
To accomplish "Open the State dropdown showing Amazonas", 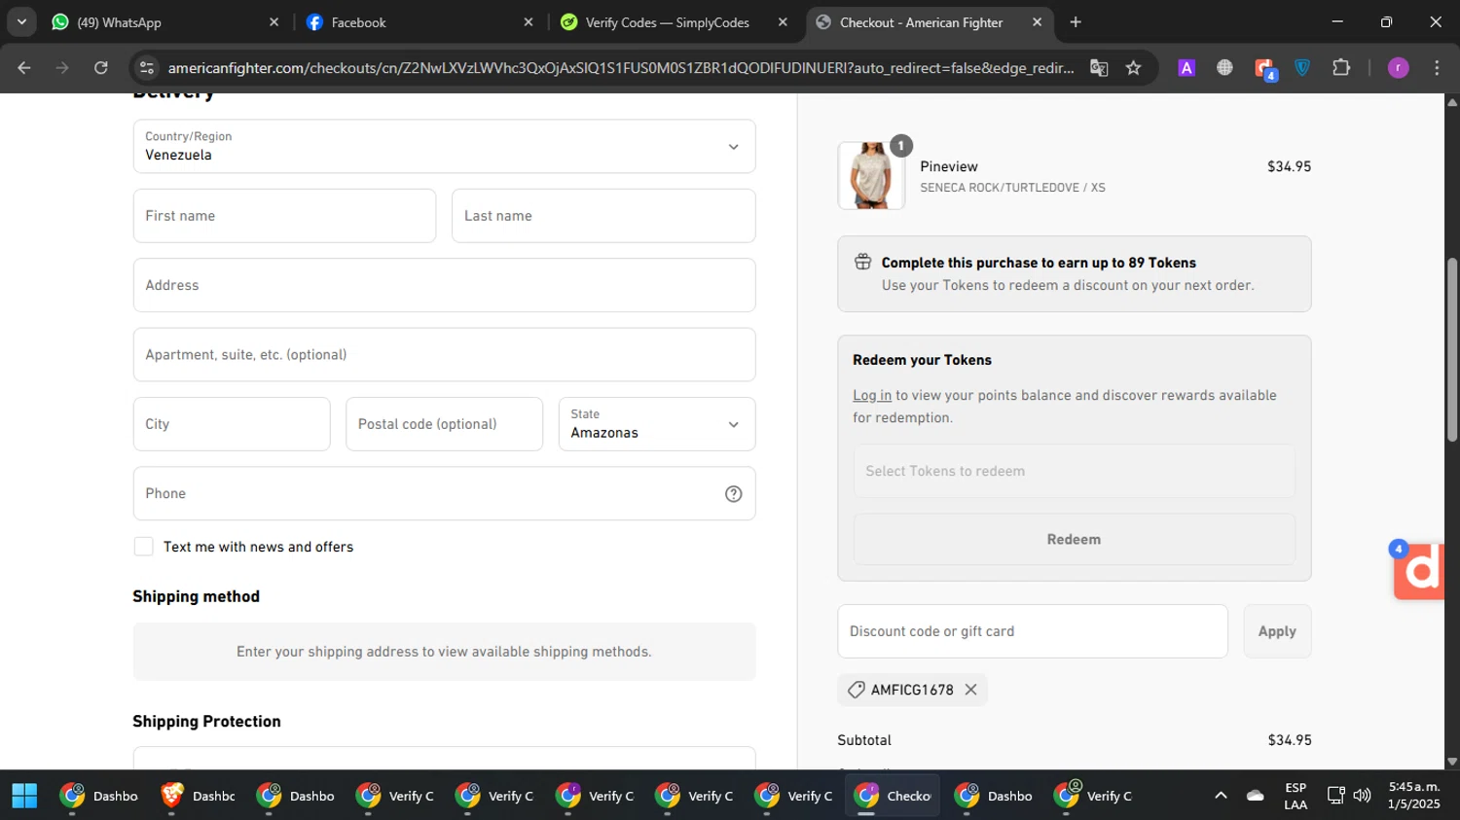I will point(657,424).
